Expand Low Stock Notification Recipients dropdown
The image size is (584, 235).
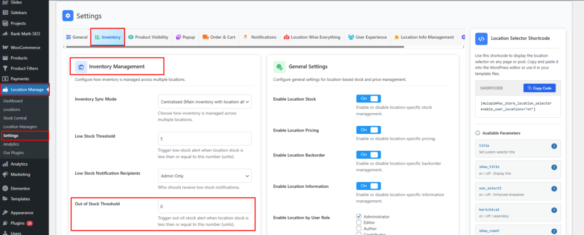coord(205,176)
